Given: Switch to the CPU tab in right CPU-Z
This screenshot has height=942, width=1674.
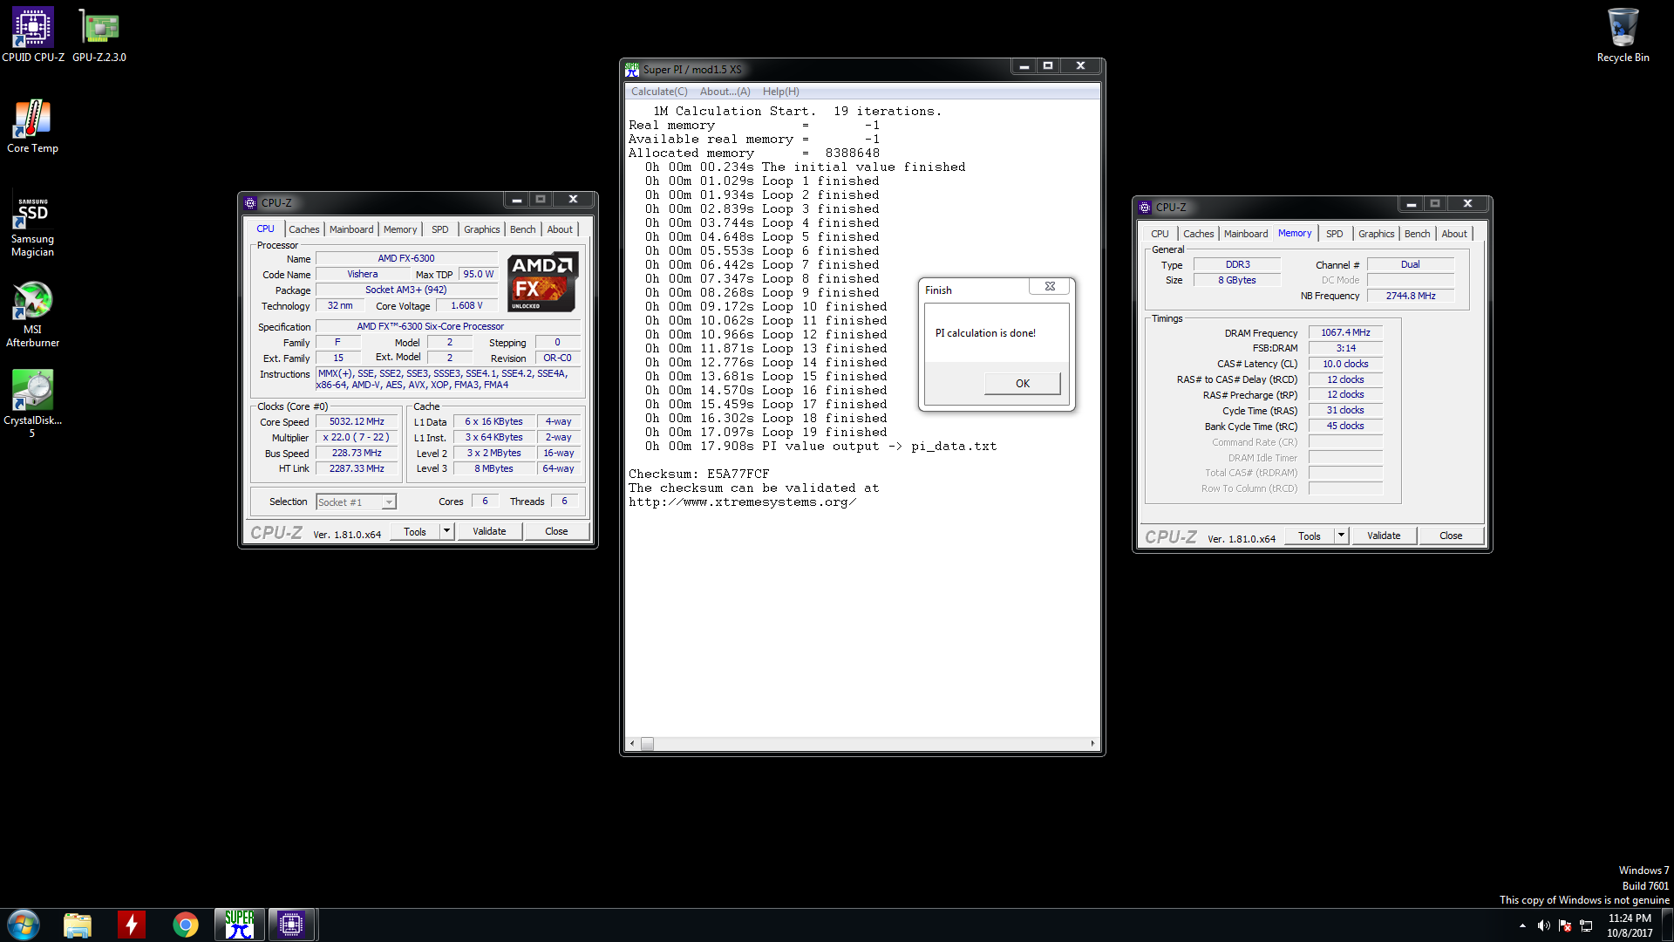Looking at the screenshot, I should tap(1160, 234).
